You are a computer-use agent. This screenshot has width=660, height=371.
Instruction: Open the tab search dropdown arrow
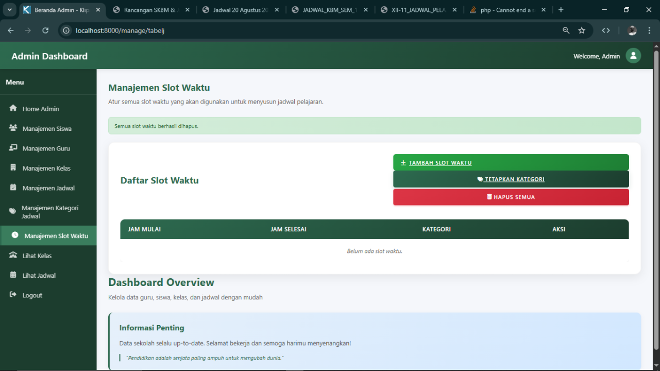point(9,10)
